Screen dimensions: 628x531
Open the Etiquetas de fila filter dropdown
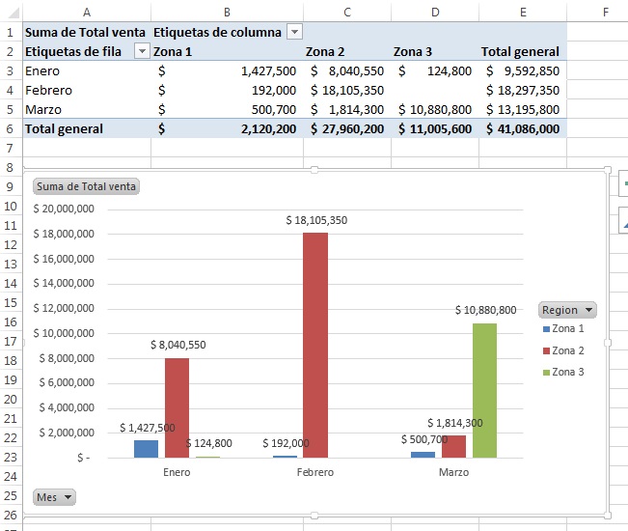tap(142, 51)
